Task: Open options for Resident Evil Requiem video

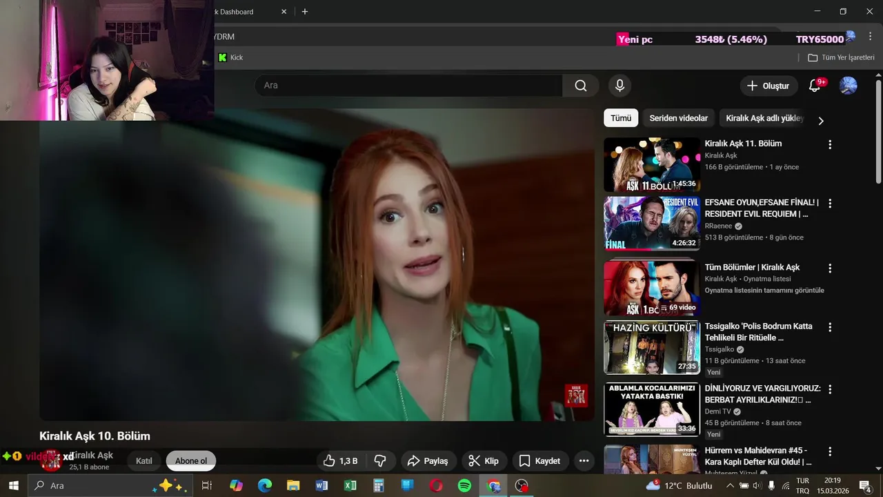Action: [830, 204]
